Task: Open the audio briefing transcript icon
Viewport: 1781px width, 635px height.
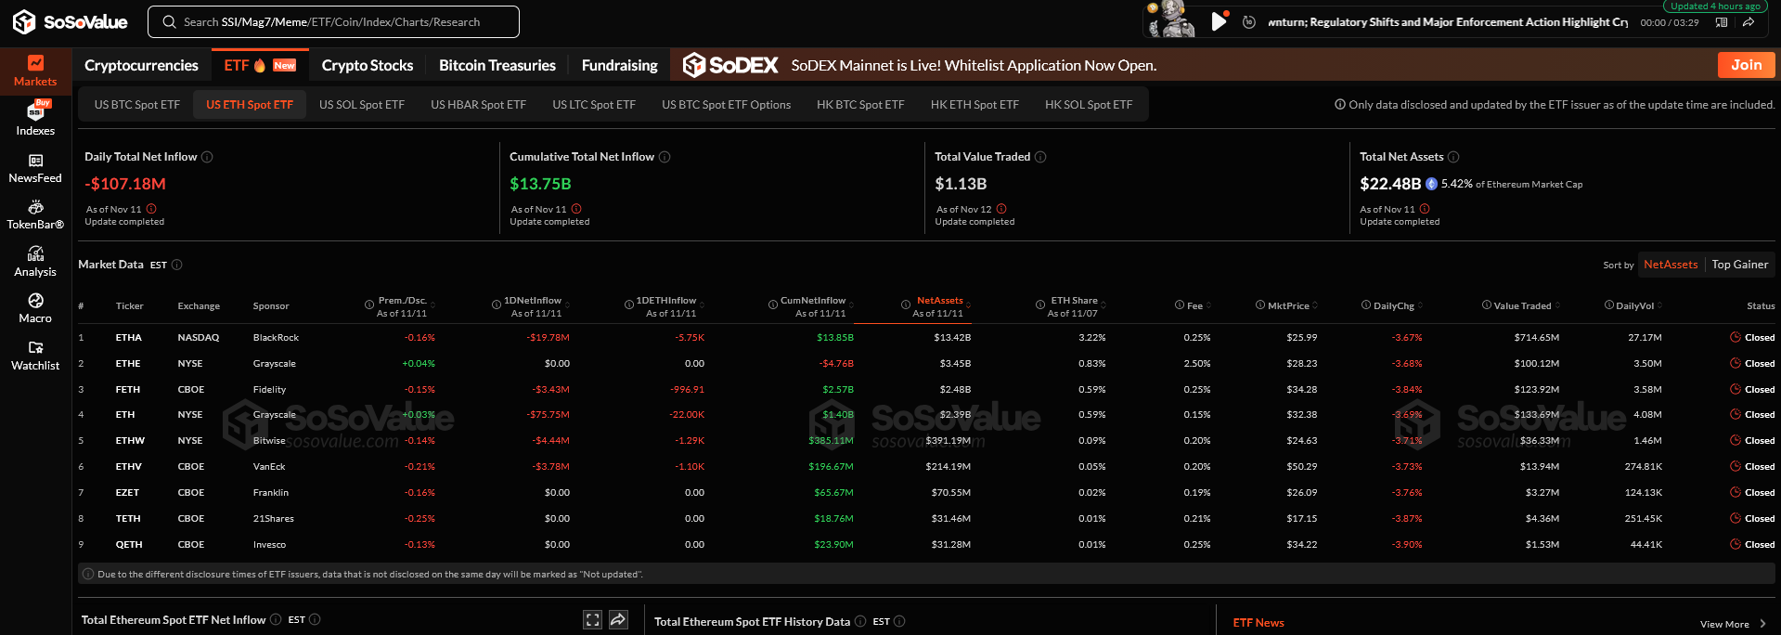Action: [1722, 22]
